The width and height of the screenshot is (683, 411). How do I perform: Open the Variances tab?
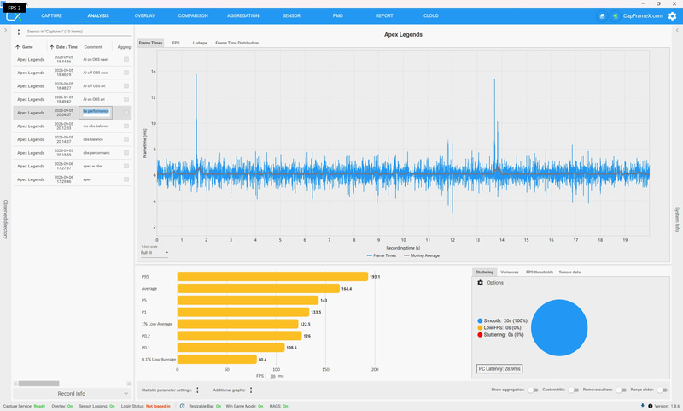tap(510, 272)
